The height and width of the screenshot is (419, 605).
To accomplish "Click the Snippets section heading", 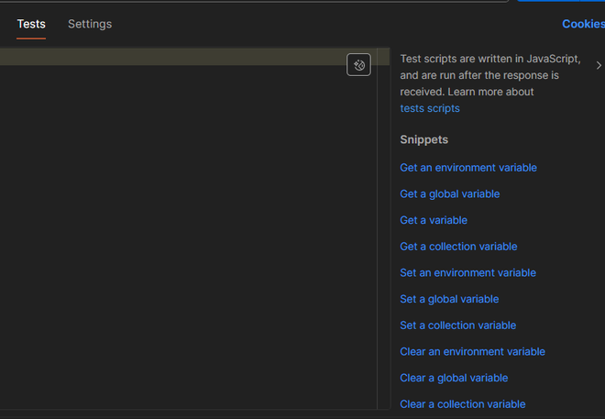I will (x=423, y=139).
